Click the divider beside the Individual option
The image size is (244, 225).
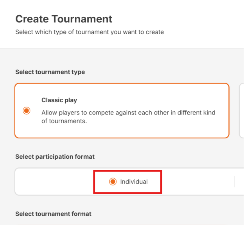[x=234, y=181]
